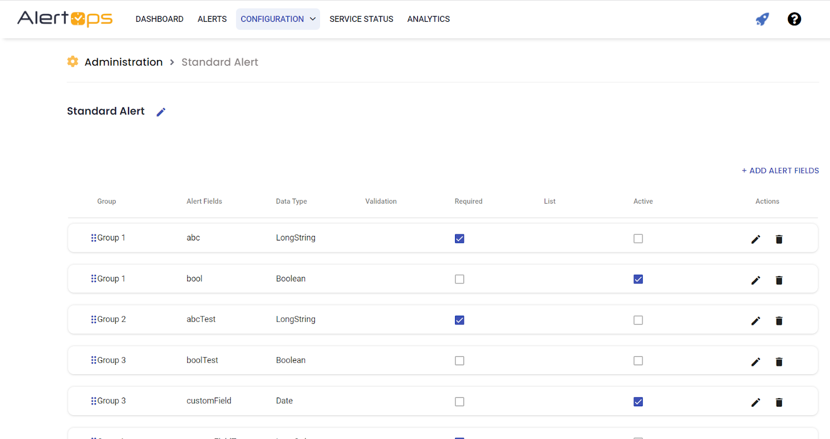Delete the bool alert field row
Viewport: 830px width, 439px height.
point(779,280)
